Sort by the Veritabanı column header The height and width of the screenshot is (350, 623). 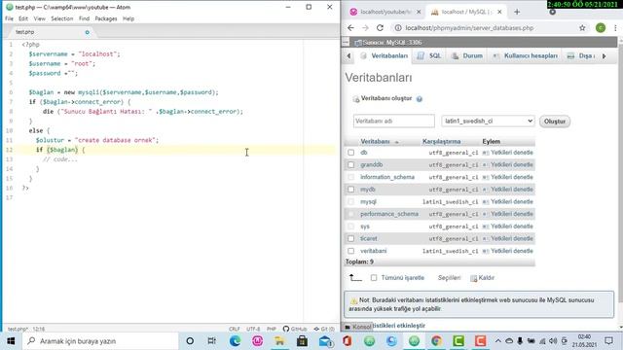pyautogui.click(x=375, y=142)
